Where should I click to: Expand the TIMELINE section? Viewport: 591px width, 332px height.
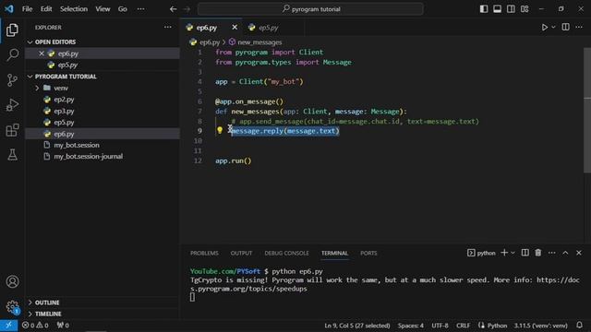tap(30, 314)
